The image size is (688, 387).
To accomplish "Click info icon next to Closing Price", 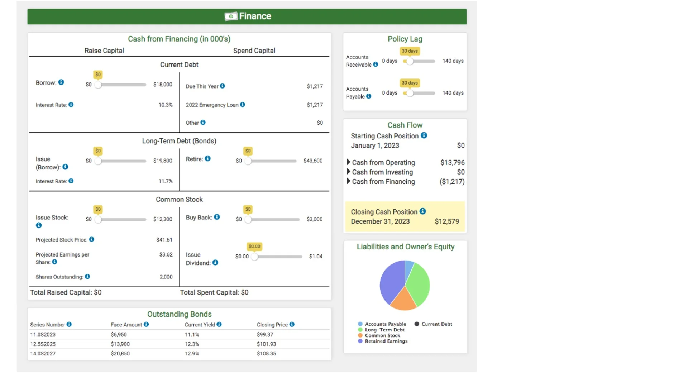I will coord(292,324).
